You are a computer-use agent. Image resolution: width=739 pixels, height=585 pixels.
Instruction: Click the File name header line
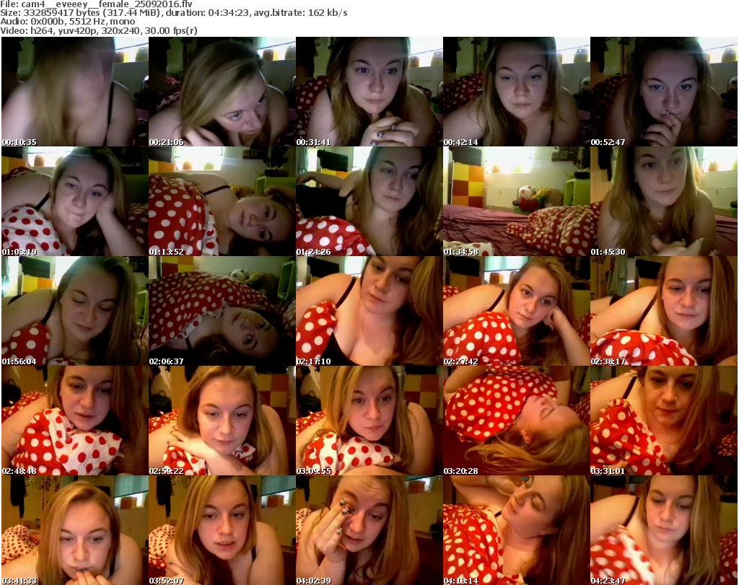(x=96, y=4)
